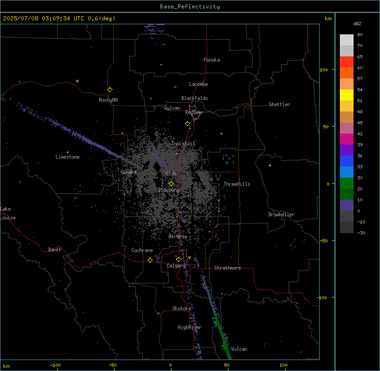Select the purple 36-39 dBZ legend swatch
This screenshot has width=380, height=371.
tap(346, 150)
